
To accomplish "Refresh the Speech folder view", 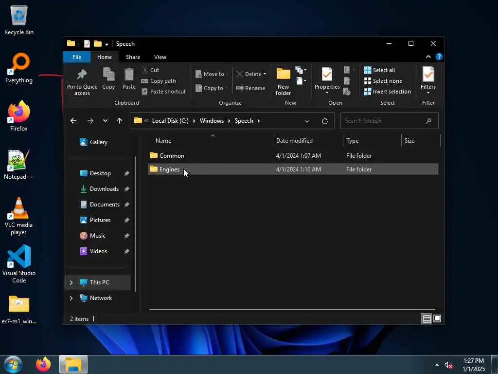I will click(324, 121).
